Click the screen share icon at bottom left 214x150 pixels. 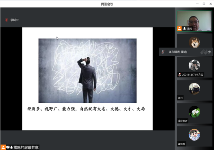pyautogui.click(x=8, y=147)
